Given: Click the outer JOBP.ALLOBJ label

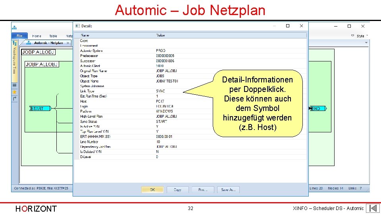Looking at the screenshot, I should pyautogui.click(x=38, y=52).
